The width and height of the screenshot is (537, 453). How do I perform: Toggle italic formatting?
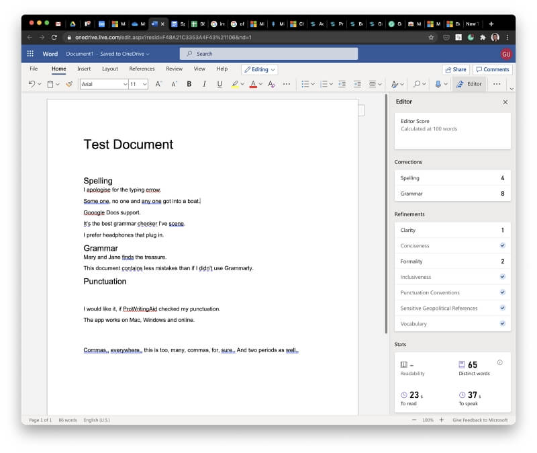205,84
